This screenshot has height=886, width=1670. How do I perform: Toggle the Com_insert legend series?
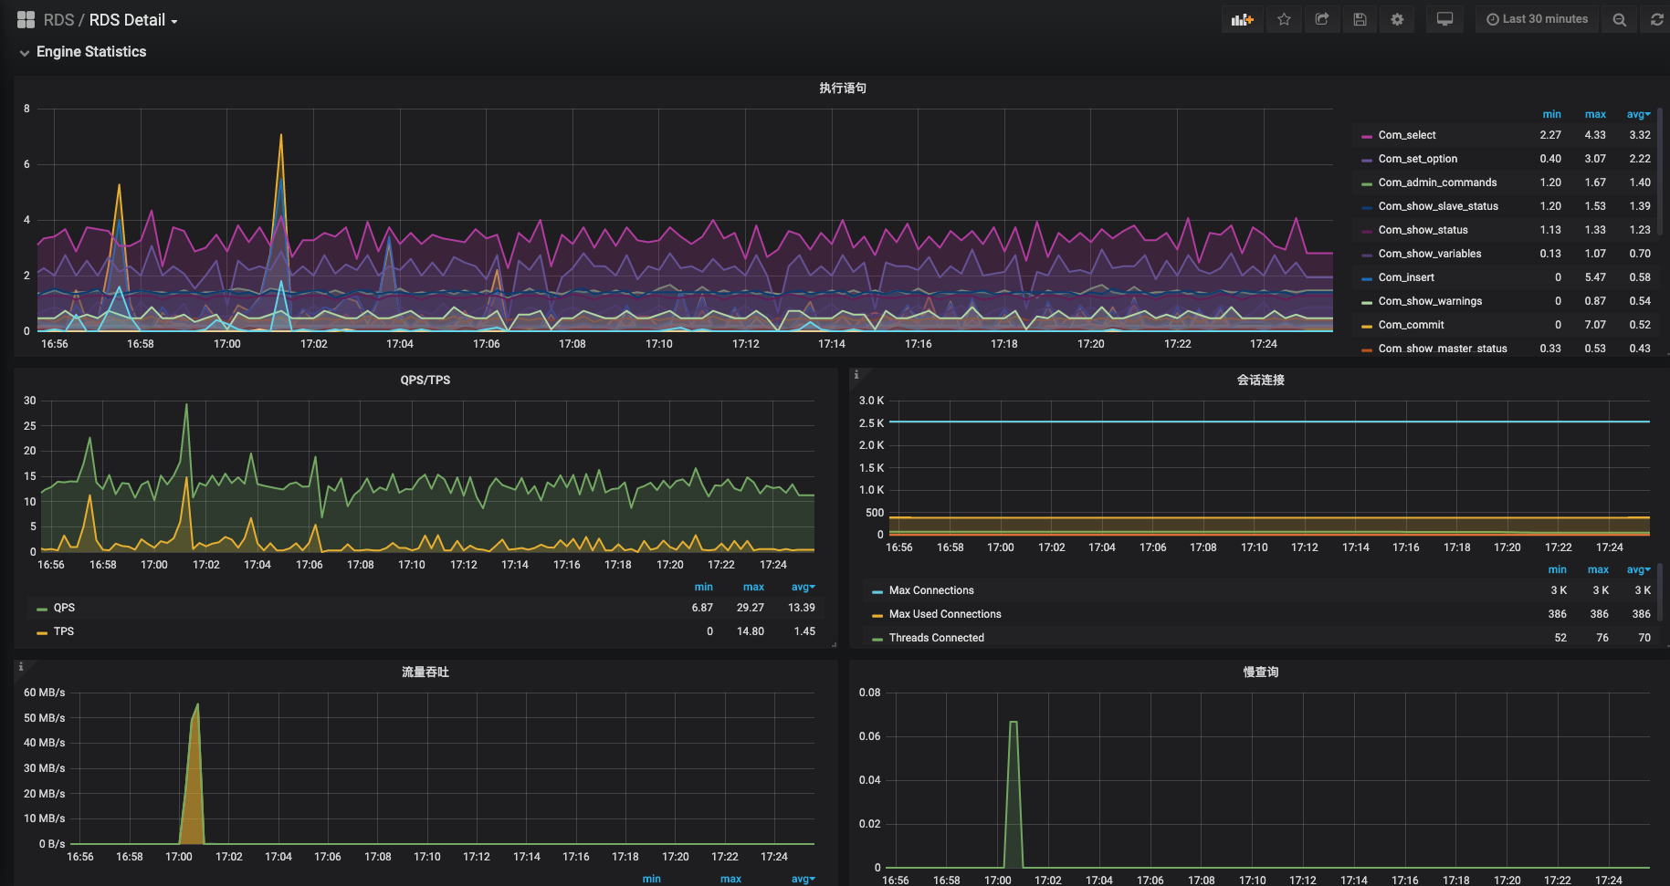[x=1406, y=277]
